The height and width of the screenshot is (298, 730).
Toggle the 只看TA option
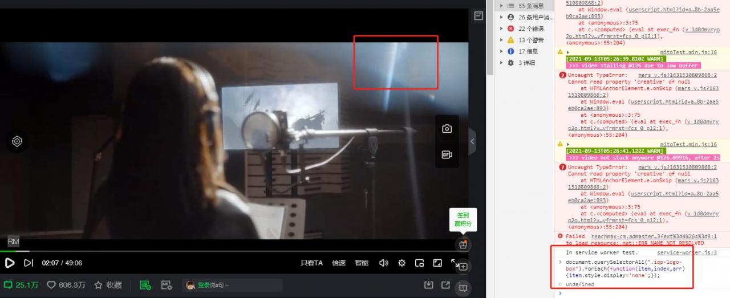pyautogui.click(x=311, y=263)
